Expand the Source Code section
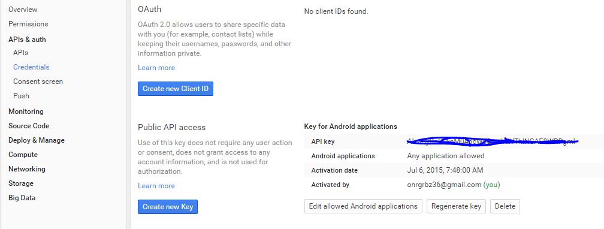This screenshot has width=604, height=229. pyautogui.click(x=29, y=126)
